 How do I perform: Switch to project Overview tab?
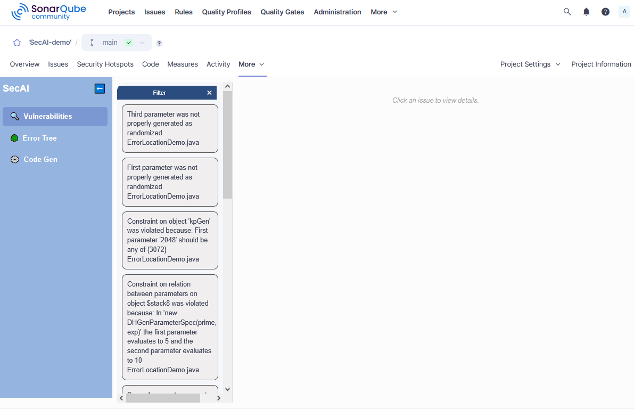(x=24, y=64)
